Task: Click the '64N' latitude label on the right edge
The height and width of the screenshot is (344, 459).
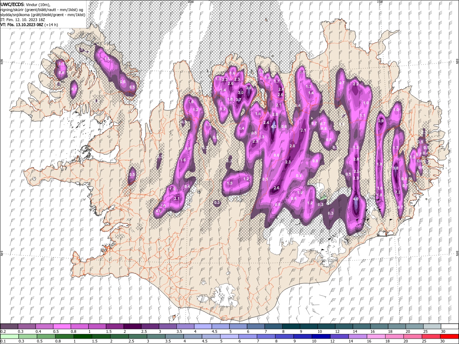Action: tap(457, 253)
